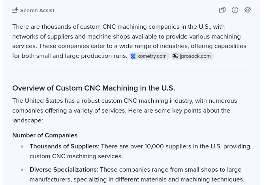Click the jprosock favicon icon
This screenshot has width=265, height=185.
coord(175,56)
